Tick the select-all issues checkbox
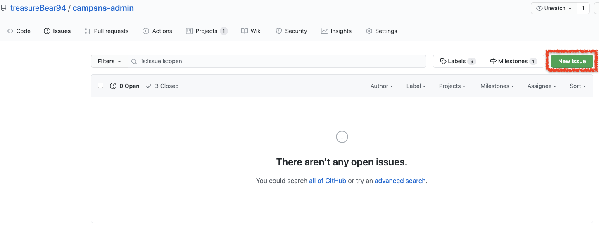The width and height of the screenshot is (599, 229). pyautogui.click(x=100, y=86)
